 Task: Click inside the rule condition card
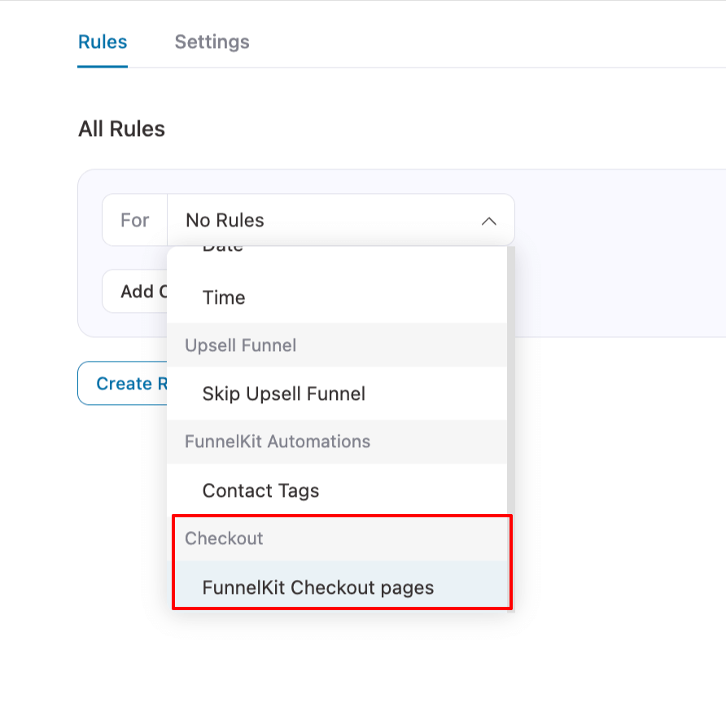click(610, 253)
